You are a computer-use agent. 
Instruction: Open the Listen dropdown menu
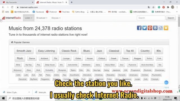click(29, 18)
